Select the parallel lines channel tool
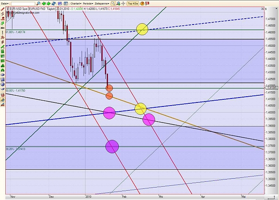 3,14
